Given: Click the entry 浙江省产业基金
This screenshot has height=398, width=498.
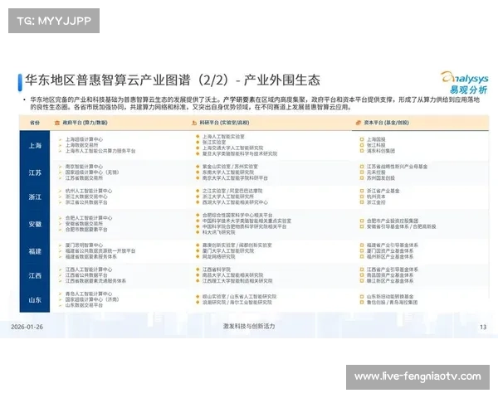Looking at the screenshot, I should 383,191.
